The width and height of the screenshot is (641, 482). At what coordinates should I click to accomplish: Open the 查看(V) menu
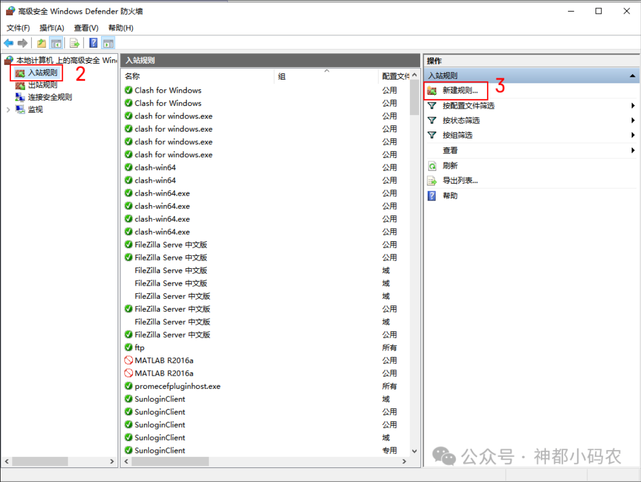86,28
